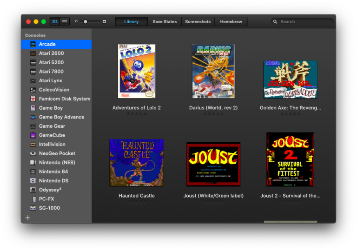Click the small grid size icon

click(76, 22)
